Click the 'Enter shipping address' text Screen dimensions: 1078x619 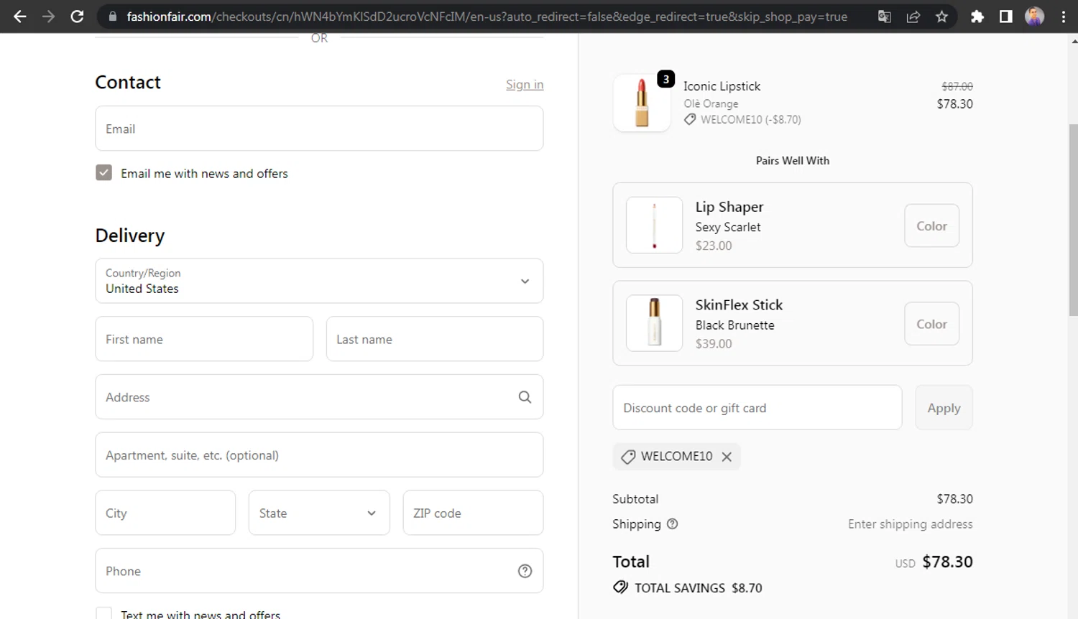910,524
